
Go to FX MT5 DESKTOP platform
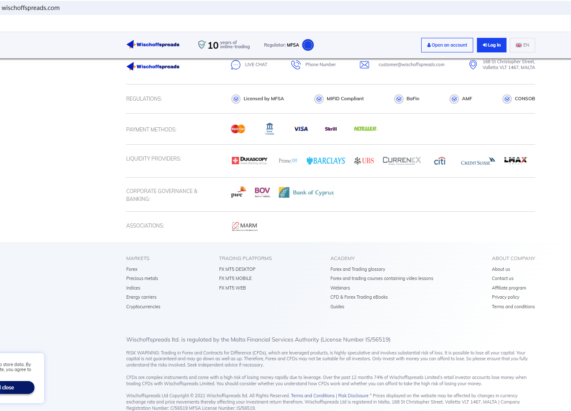pos(237,269)
